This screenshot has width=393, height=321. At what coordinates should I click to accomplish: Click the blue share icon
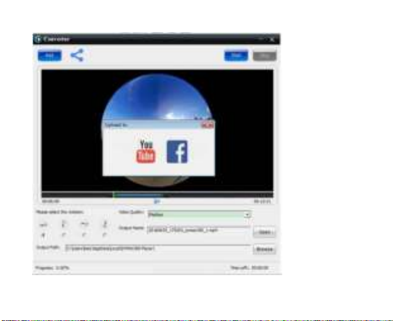pos(77,55)
